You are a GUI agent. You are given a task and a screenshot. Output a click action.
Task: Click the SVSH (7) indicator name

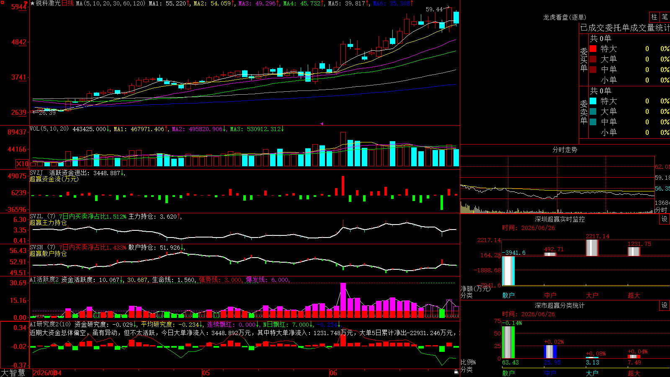[42, 248]
